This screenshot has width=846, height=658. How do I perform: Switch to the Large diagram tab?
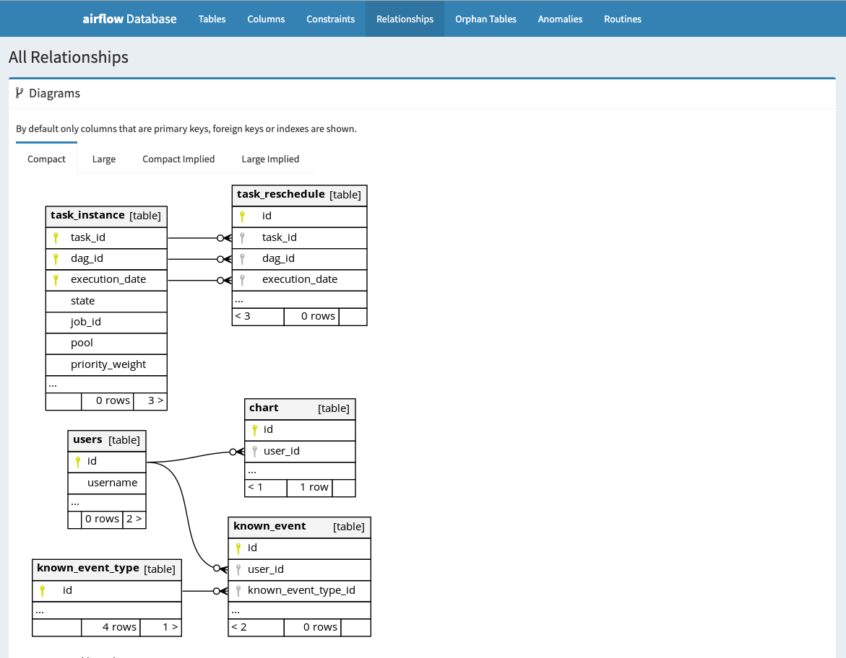point(103,159)
